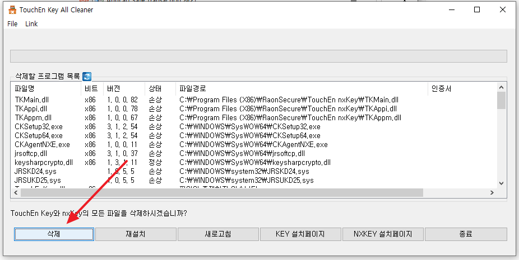Sort by the 파일경로 column header
Viewport: 519px width, 260px height.
(302, 88)
